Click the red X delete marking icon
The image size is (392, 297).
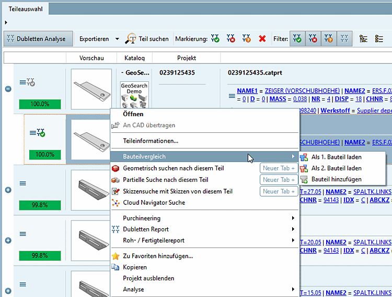[262, 39]
